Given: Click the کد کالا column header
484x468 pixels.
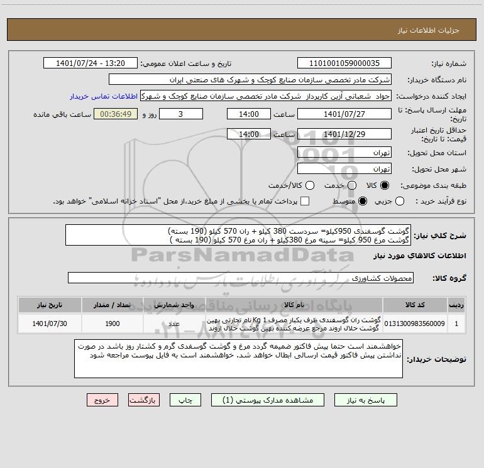Looking at the screenshot, I should 415,305.
